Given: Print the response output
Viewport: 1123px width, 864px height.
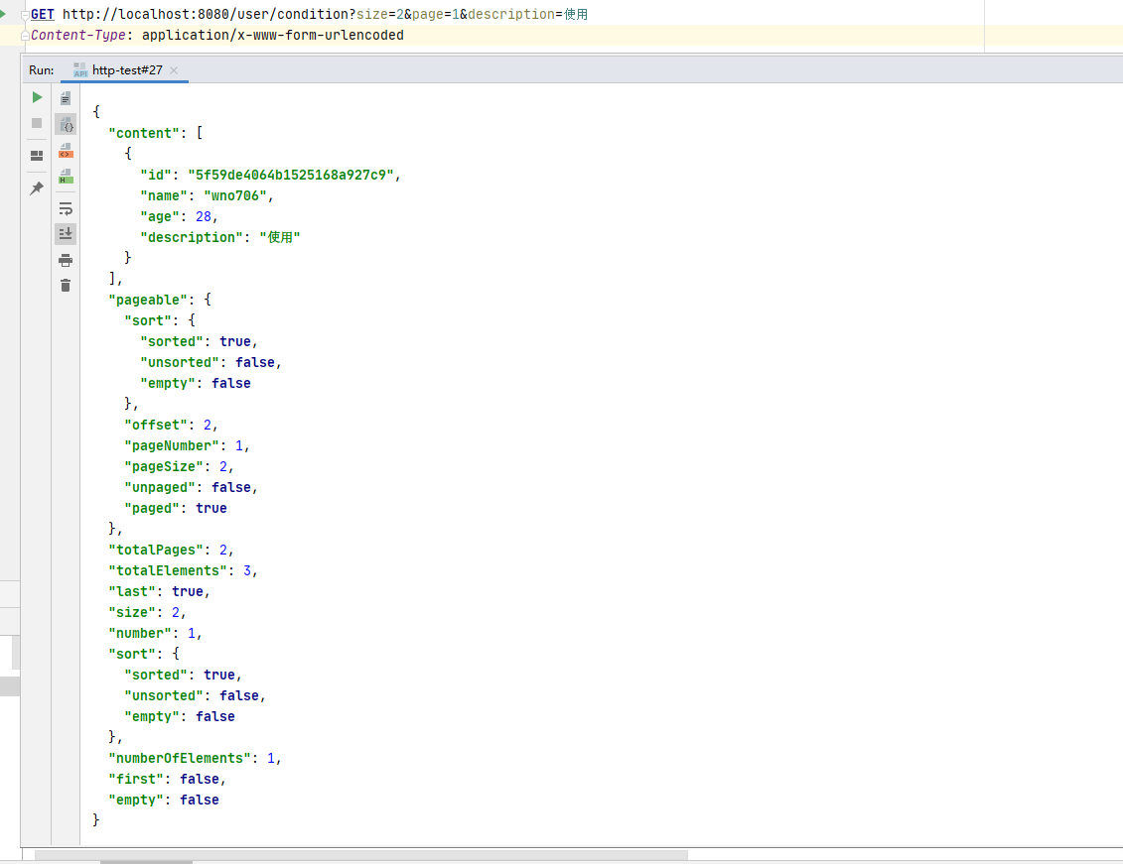Looking at the screenshot, I should (66, 260).
